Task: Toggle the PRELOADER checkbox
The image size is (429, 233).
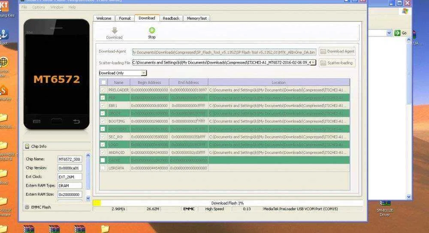Action: (103, 90)
